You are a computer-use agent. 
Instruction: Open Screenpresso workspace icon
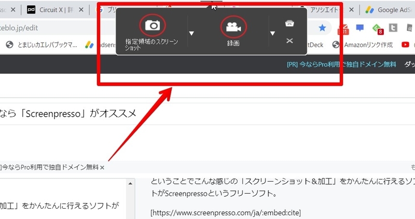289,23
